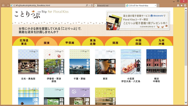This screenshot has width=188, height=106.
Task: Select the 関東 region tab
Action: point(47,42)
